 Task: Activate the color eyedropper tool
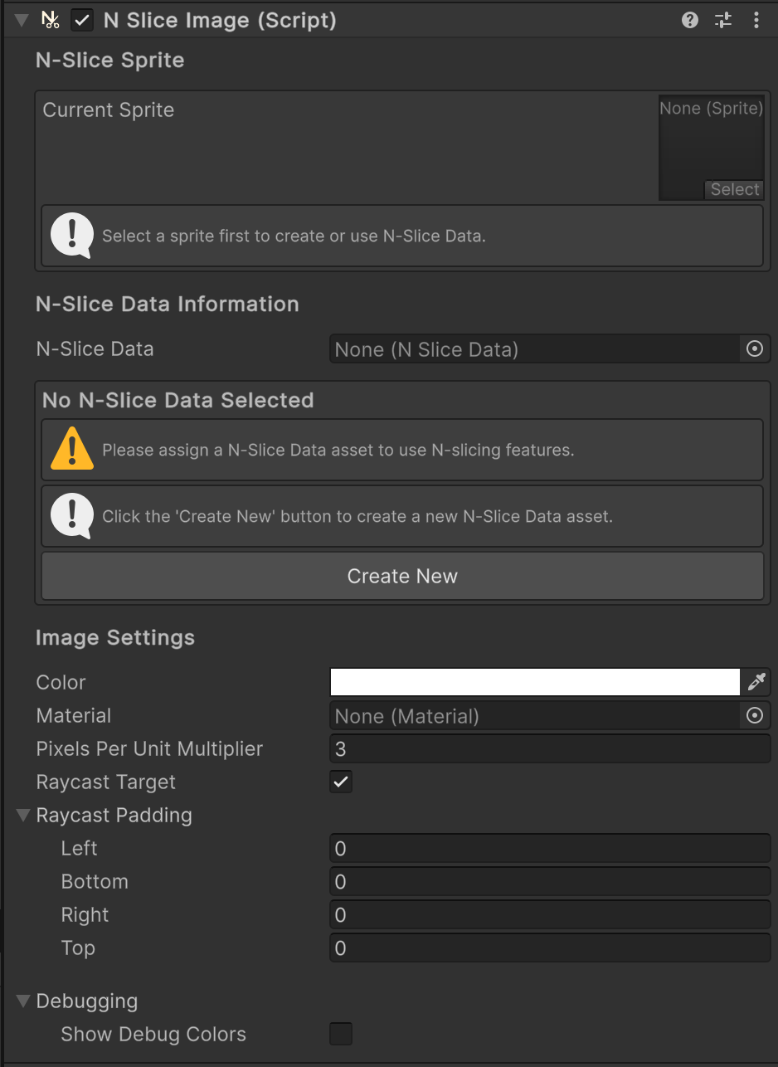pyautogui.click(x=756, y=682)
